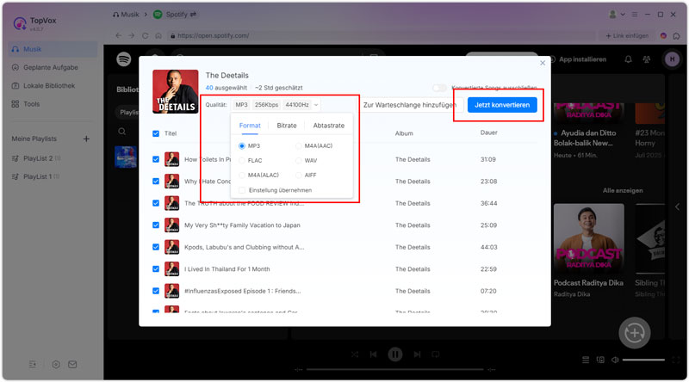Reload the Spotify page
This screenshot has width=689, height=382.
145,35
